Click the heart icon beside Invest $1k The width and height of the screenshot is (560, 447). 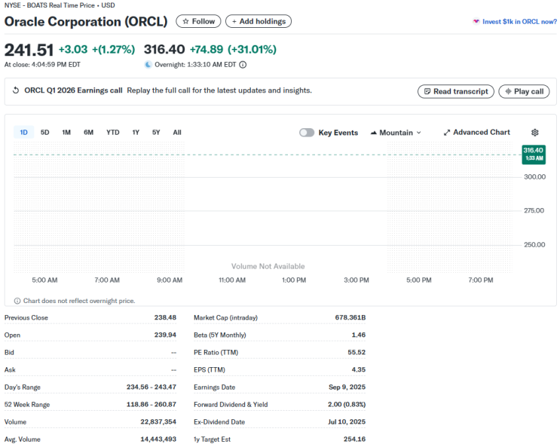(476, 21)
